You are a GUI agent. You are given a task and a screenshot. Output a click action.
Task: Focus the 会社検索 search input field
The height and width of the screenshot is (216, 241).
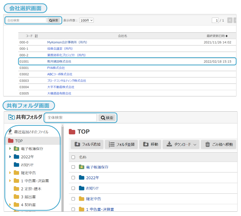point(26,20)
